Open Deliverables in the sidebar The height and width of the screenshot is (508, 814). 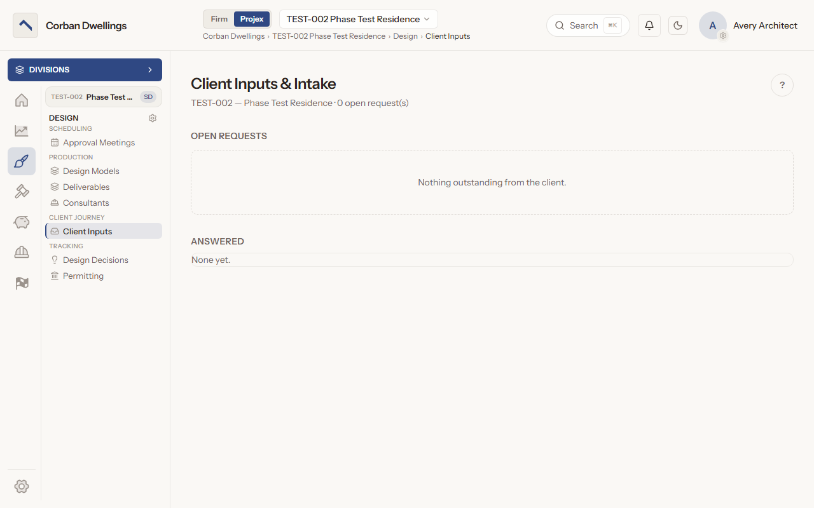pyautogui.click(x=104, y=187)
